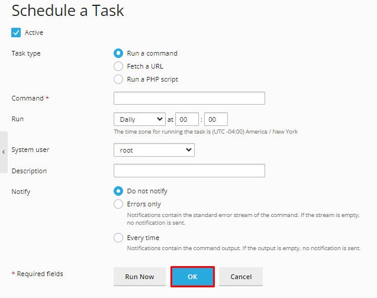This screenshot has width=377, height=298.
Task: Choose the Run a PHP script option
Action: pos(118,79)
